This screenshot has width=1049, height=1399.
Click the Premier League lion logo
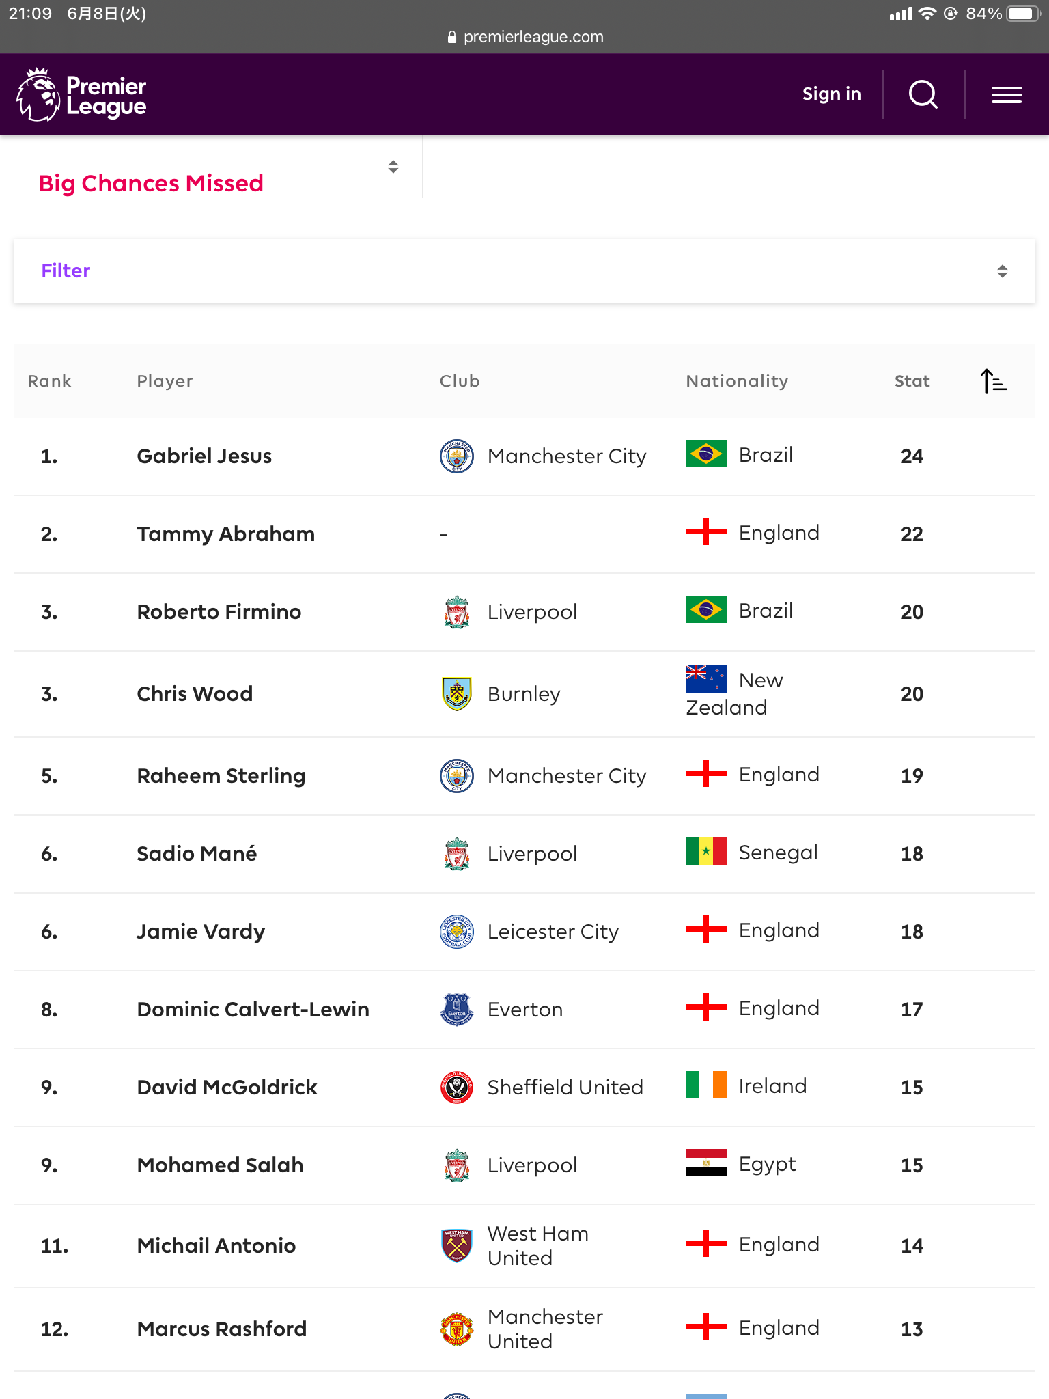point(38,95)
